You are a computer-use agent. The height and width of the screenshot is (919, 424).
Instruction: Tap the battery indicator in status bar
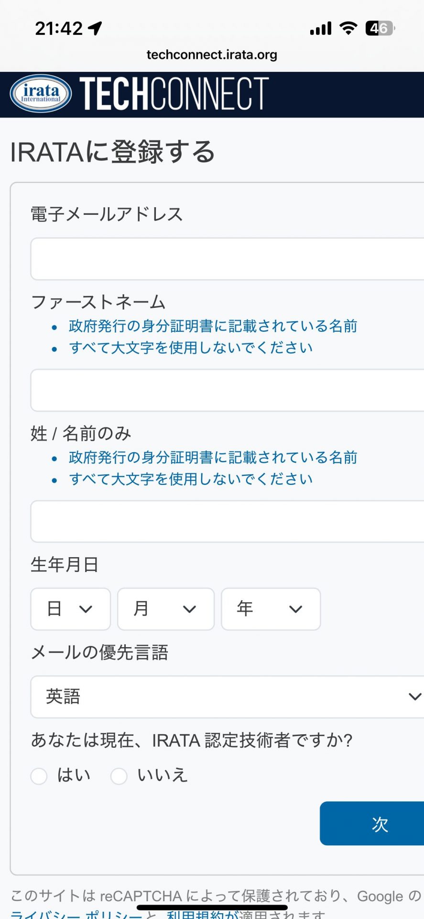point(380,29)
